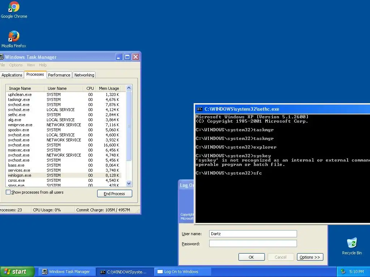Minimize the Windows Task Manager window
This screenshot has height=277, width=370.
pyautogui.click(x=119, y=57)
